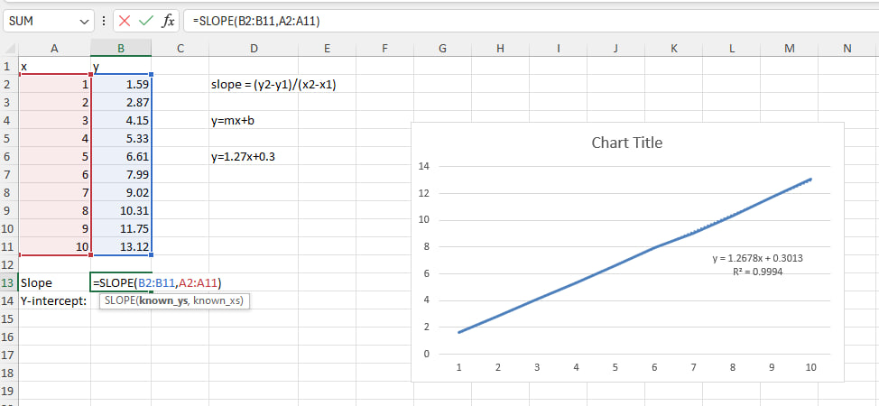Select column D header

(254, 49)
